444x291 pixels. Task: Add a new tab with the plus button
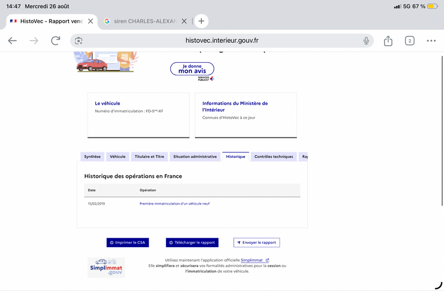(201, 21)
